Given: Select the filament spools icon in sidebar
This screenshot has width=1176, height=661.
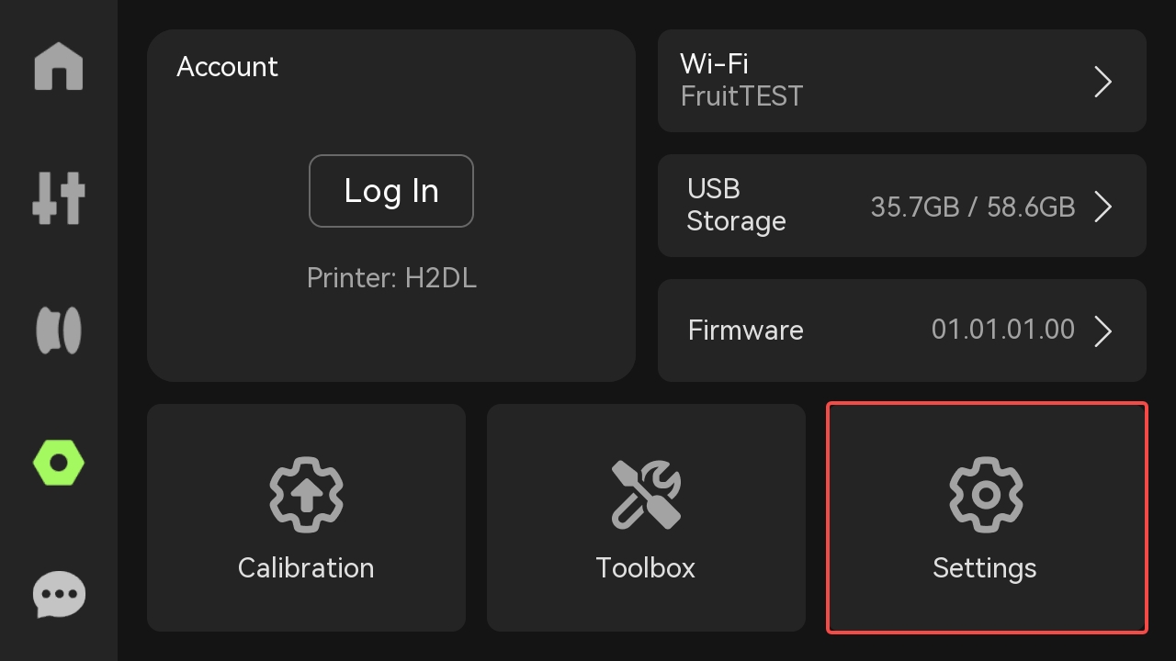Looking at the screenshot, I should [58, 330].
